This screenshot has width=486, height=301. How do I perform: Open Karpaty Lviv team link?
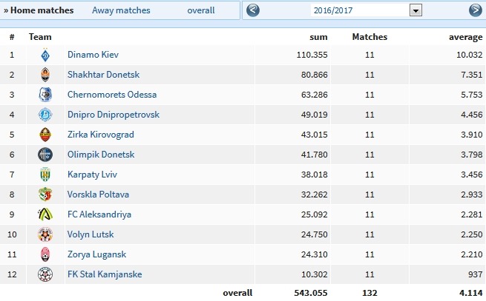pos(92,175)
